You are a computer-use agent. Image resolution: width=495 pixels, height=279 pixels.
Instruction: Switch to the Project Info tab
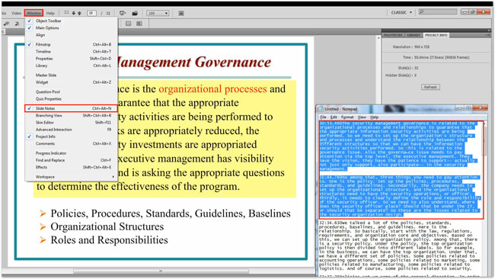(x=436, y=35)
